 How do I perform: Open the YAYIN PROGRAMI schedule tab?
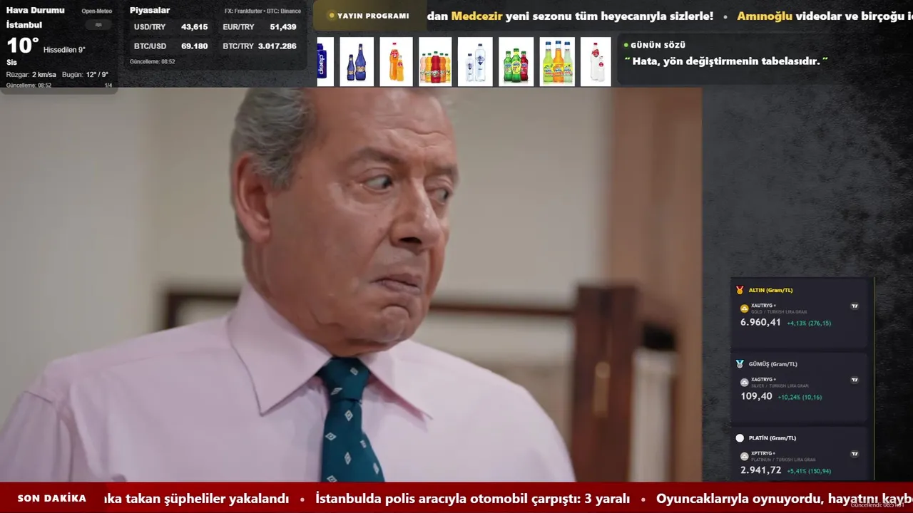(x=369, y=16)
